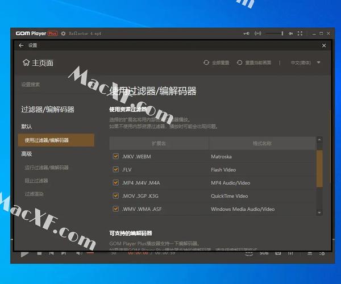Click the reset icon beside 重置当前页面
Screen dimensions: 341x284
click(239, 62)
